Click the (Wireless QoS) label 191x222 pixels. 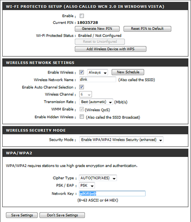pyautogui.click(x=97, y=110)
